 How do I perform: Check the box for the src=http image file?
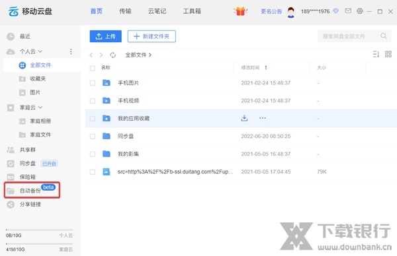tap(93, 172)
